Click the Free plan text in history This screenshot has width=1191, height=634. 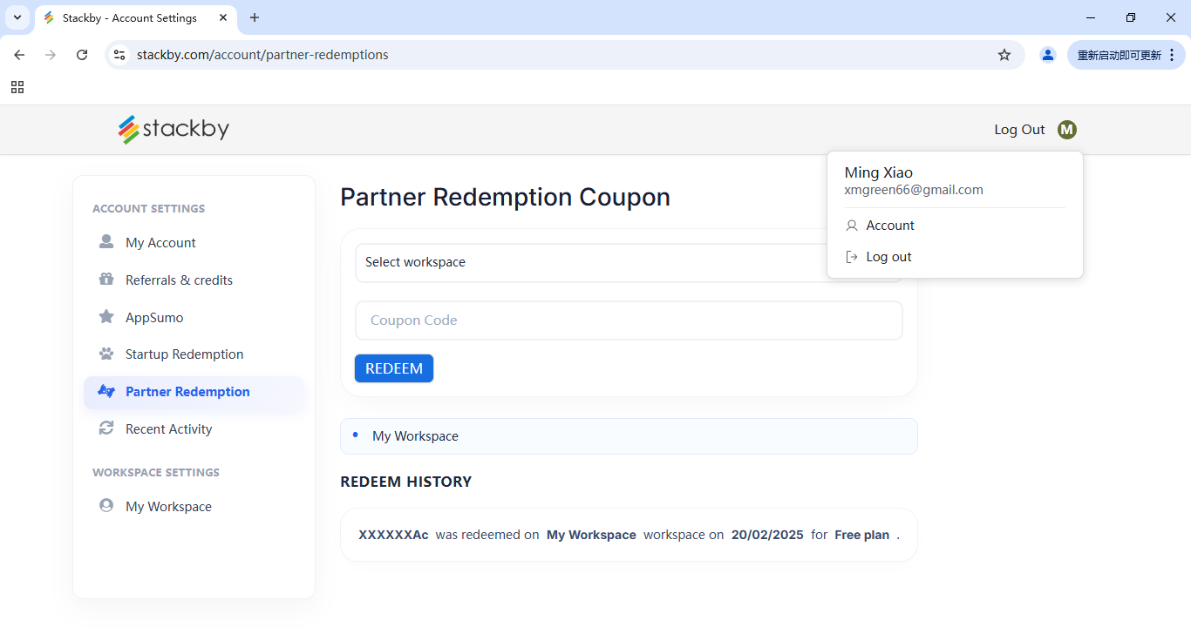click(862, 535)
